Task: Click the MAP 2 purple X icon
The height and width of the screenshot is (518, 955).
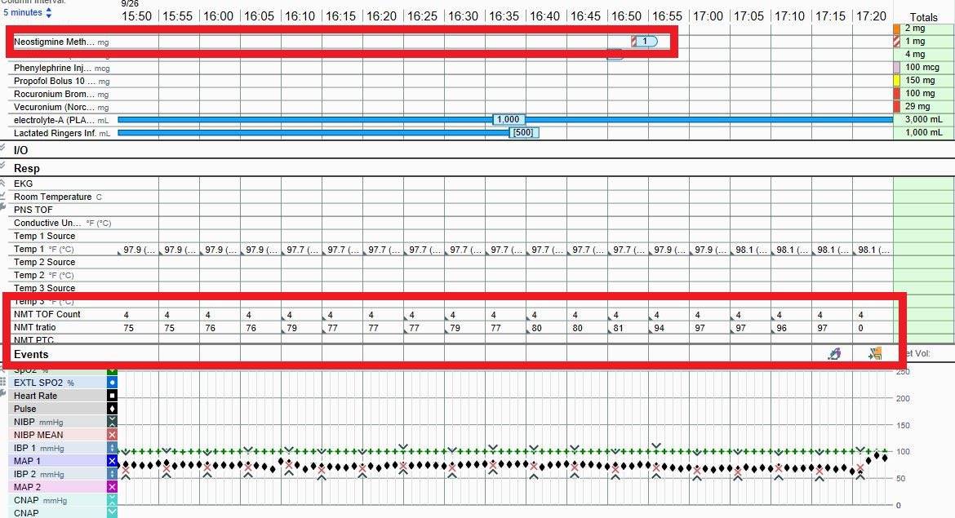Action: pos(112,487)
